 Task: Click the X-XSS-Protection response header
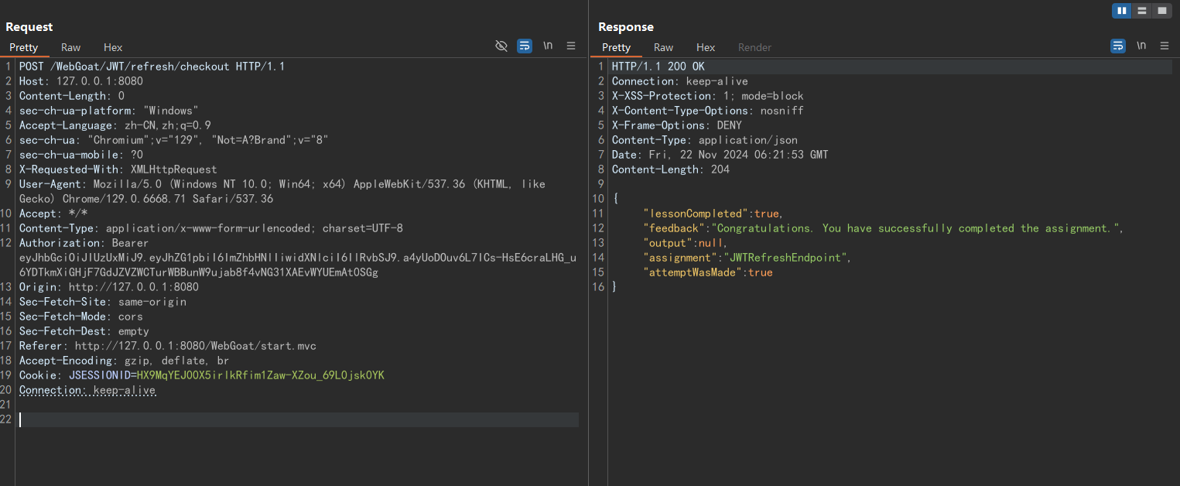coord(708,96)
